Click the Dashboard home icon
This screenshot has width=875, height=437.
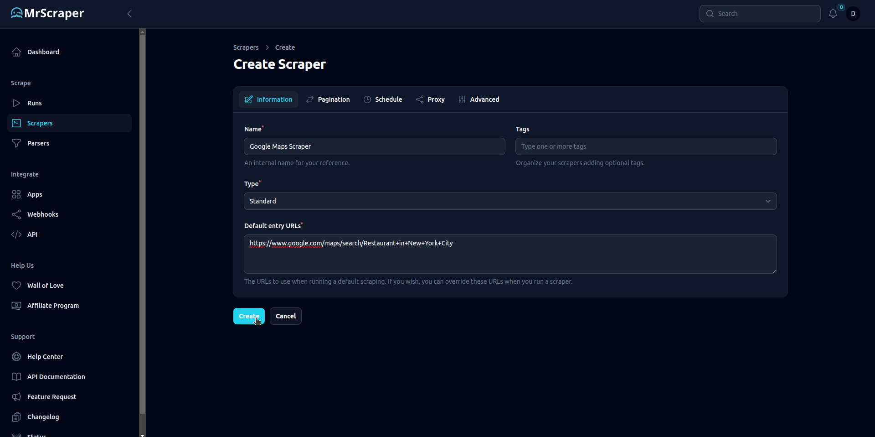[16, 52]
